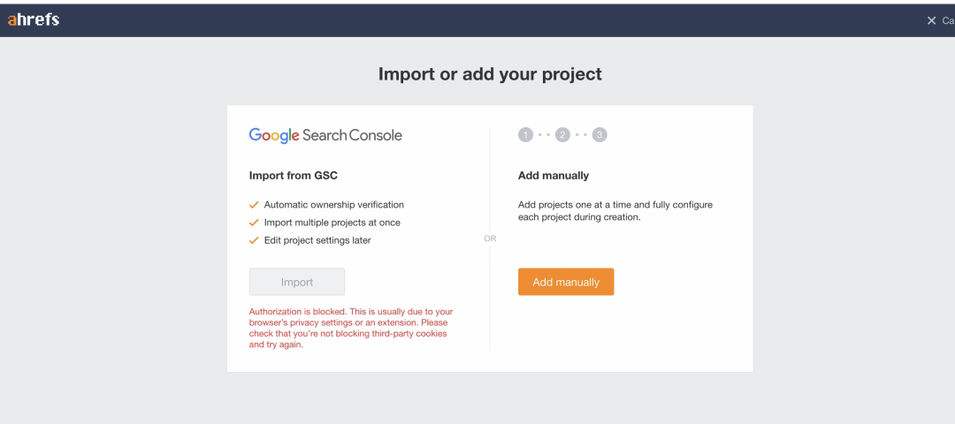The image size is (955, 424).
Task: Click the red authorization blocked error message
Action: coord(351,328)
